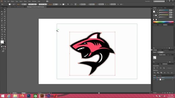Open Photoshop from the Windows taskbar
175x98 pixels.
click(29, 96)
